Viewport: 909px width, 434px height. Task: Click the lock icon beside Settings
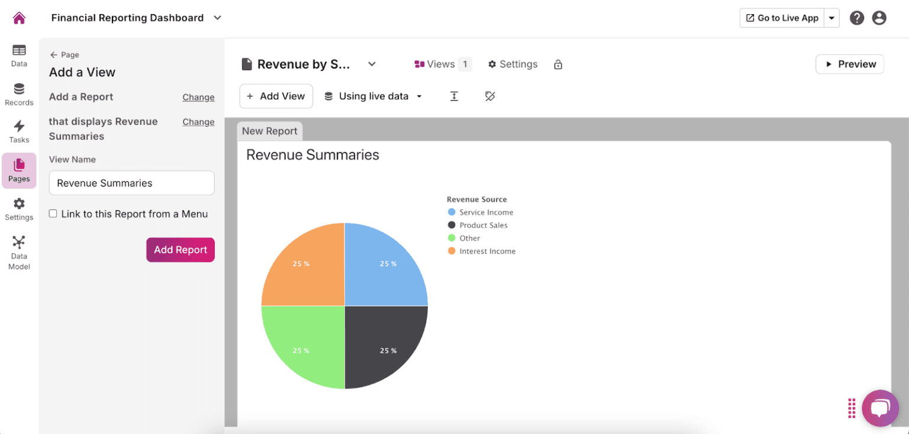point(557,64)
